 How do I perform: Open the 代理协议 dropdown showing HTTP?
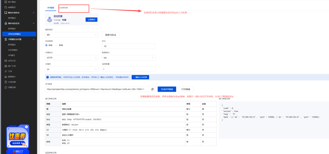pos(72,58)
